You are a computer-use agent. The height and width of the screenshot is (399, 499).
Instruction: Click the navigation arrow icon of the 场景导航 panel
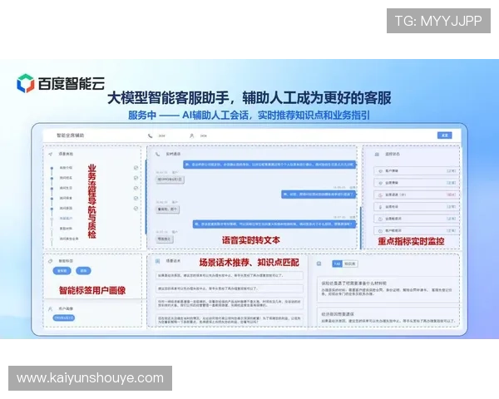click(x=50, y=154)
